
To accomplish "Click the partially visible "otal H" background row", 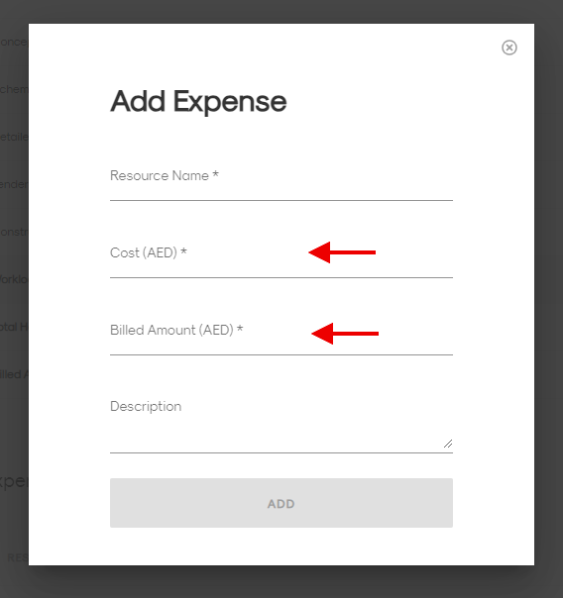I will 14,327.
